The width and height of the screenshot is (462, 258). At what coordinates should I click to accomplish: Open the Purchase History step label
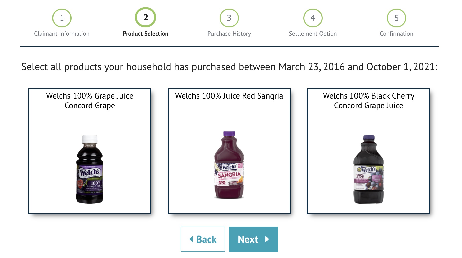click(229, 34)
